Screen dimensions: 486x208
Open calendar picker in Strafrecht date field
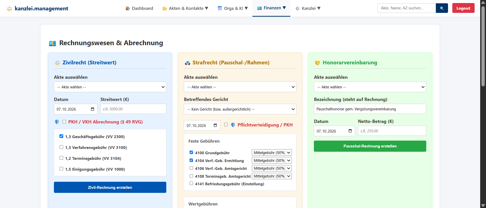tap(215, 125)
